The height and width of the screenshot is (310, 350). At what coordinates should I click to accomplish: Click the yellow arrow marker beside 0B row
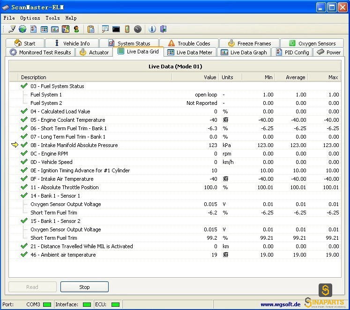pyautogui.click(x=15, y=145)
